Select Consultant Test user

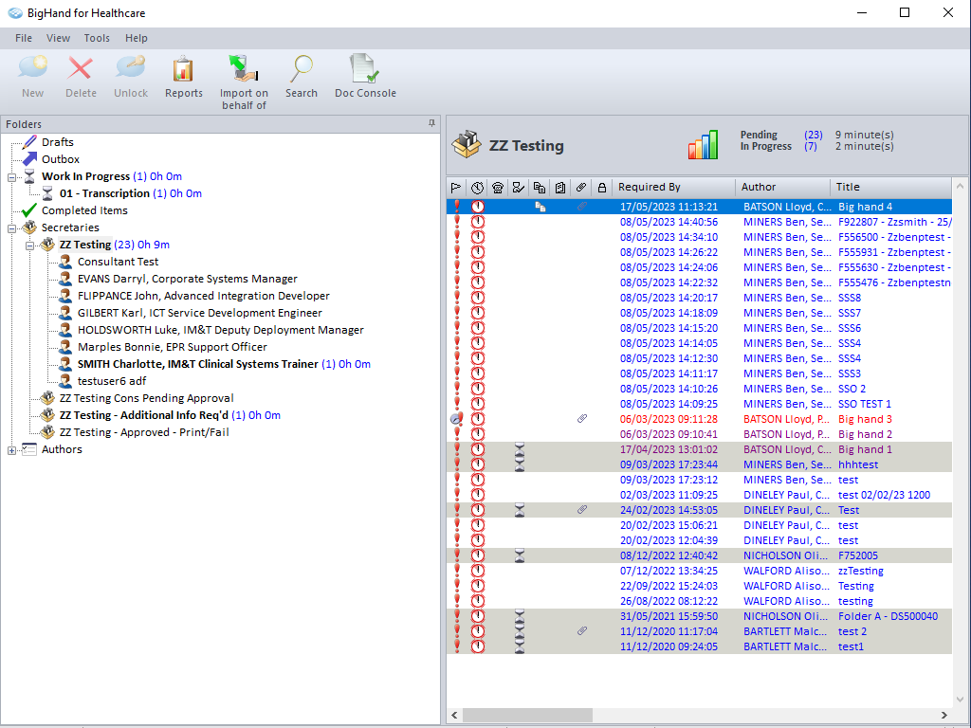tap(118, 262)
